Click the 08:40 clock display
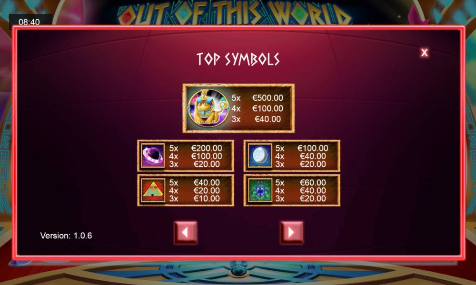The width and height of the screenshot is (476, 285). pos(29,22)
